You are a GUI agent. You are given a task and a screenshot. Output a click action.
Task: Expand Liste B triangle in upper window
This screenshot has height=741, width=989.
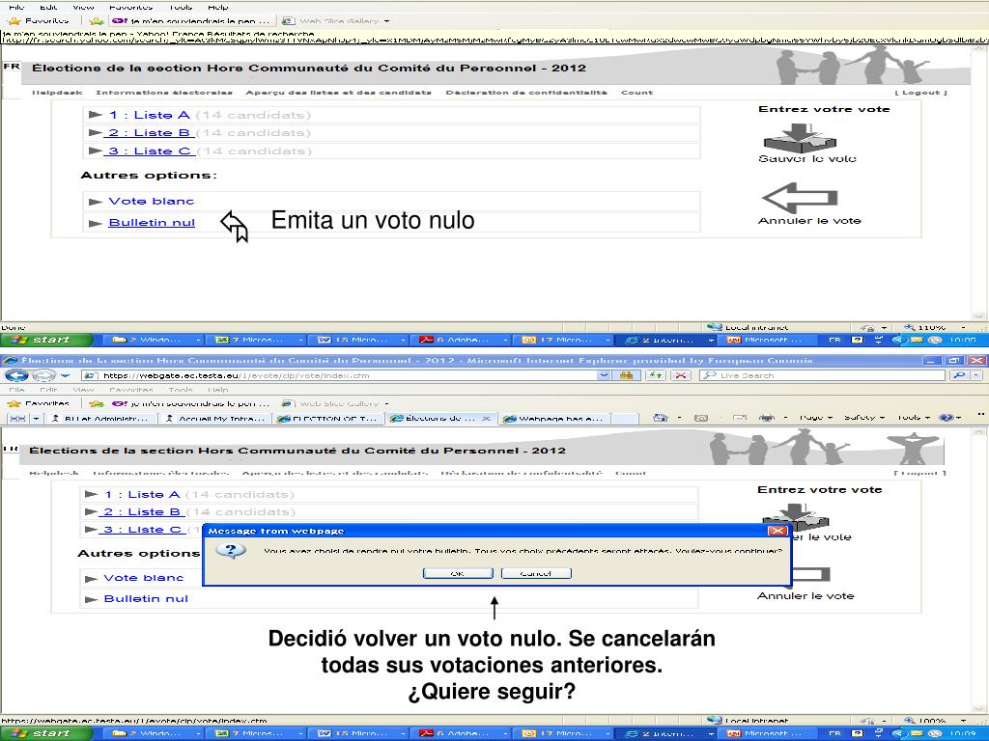(96, 132)
